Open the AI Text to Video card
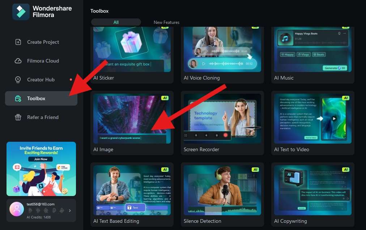The image size is (366, 230). tap(313, 123)
